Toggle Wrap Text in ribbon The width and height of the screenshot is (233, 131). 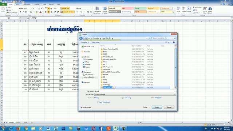click(65, 8)
